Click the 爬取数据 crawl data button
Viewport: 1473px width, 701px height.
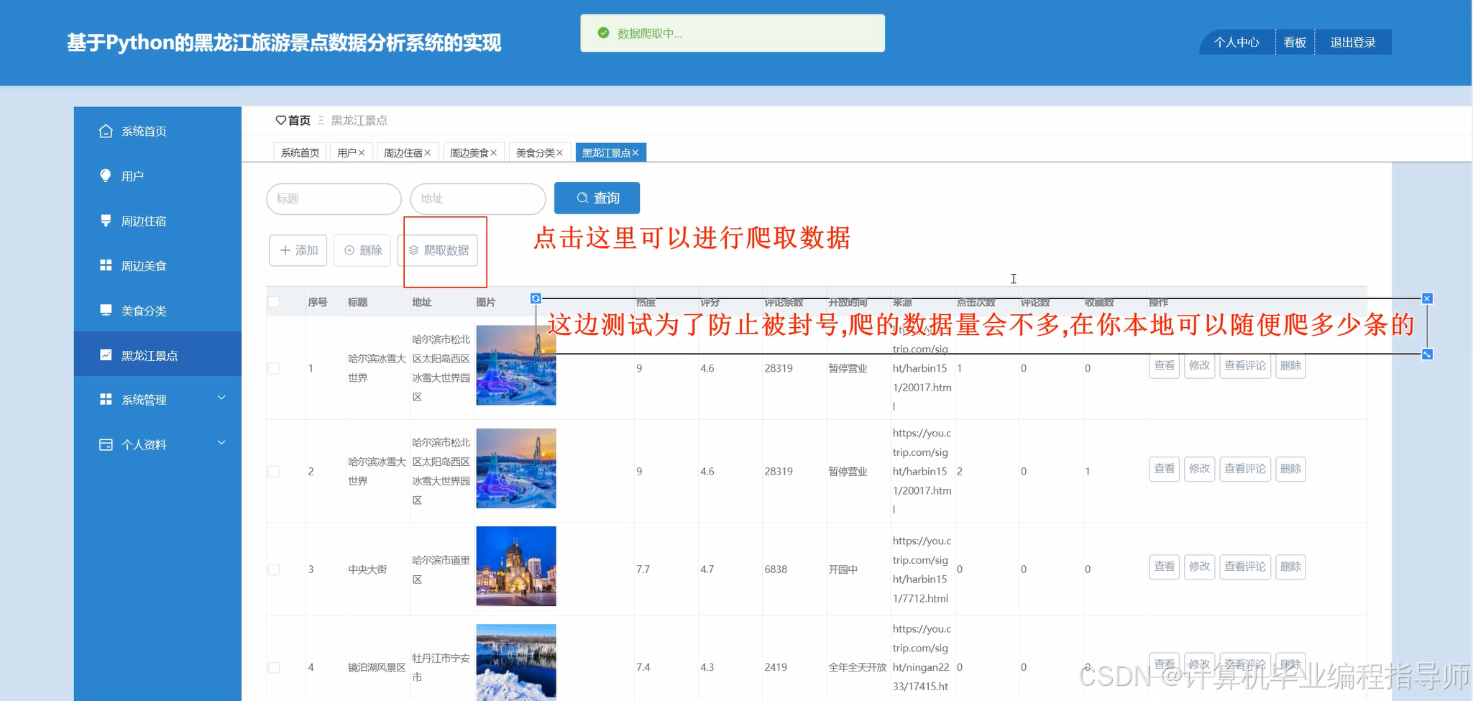point(441,250)
